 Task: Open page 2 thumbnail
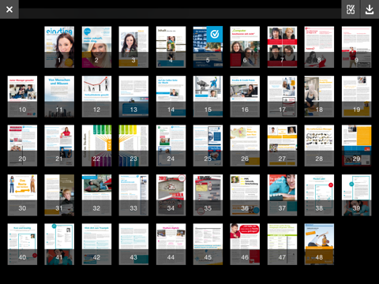pos(96,47)
